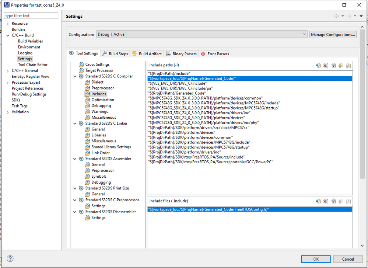The width and height of the screenshot is (368, 268).
Task: Open the dialog help icon
Action: tap(10, 259)
